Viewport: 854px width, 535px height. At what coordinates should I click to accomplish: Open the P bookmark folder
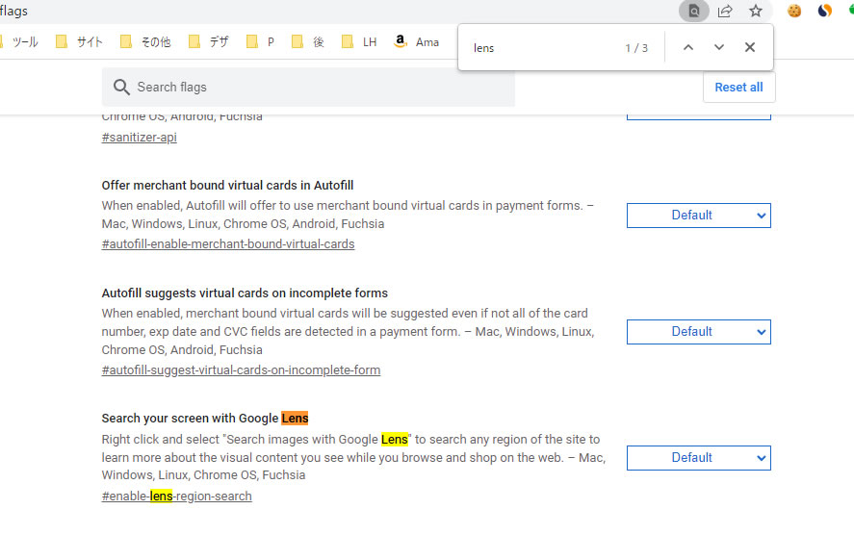pyautogui.click(x=260, y=42)
